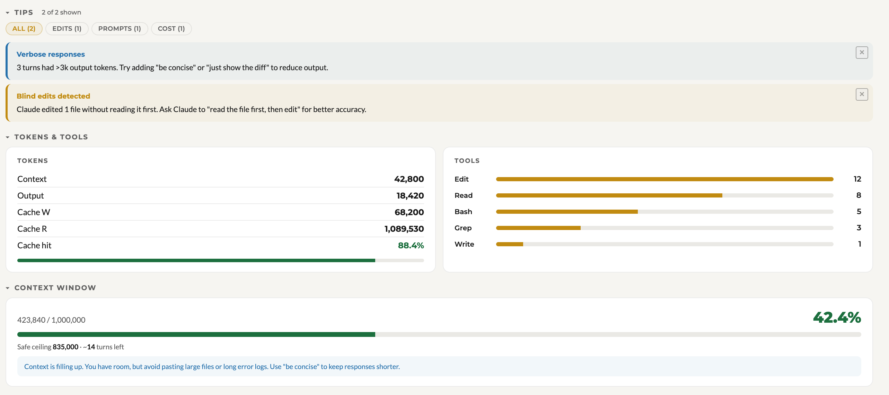Viewport: 889px width, 395px height.
Task: Click the 42.4% context usage figure
Action: pos(837,318)
